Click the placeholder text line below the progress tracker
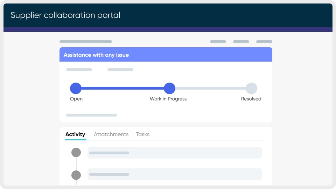Screen dimensions: 336x189 pyautogui.click(x=91, y=115)
